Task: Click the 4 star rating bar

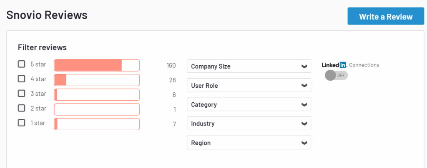Action: coord(97,80)
